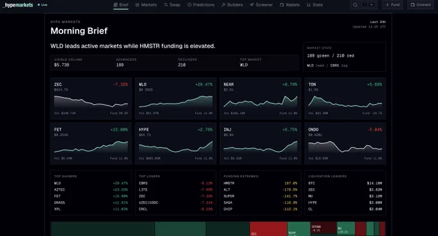Go to the Predictions tab
438x236 pixels.
click(201, 5)
